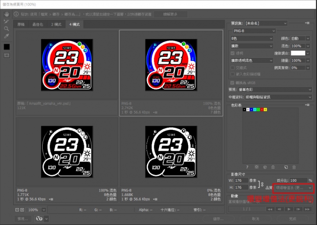
Task: Toggle the 嵌入色彩描述檔 checkbox
Action: click(232, 74)
